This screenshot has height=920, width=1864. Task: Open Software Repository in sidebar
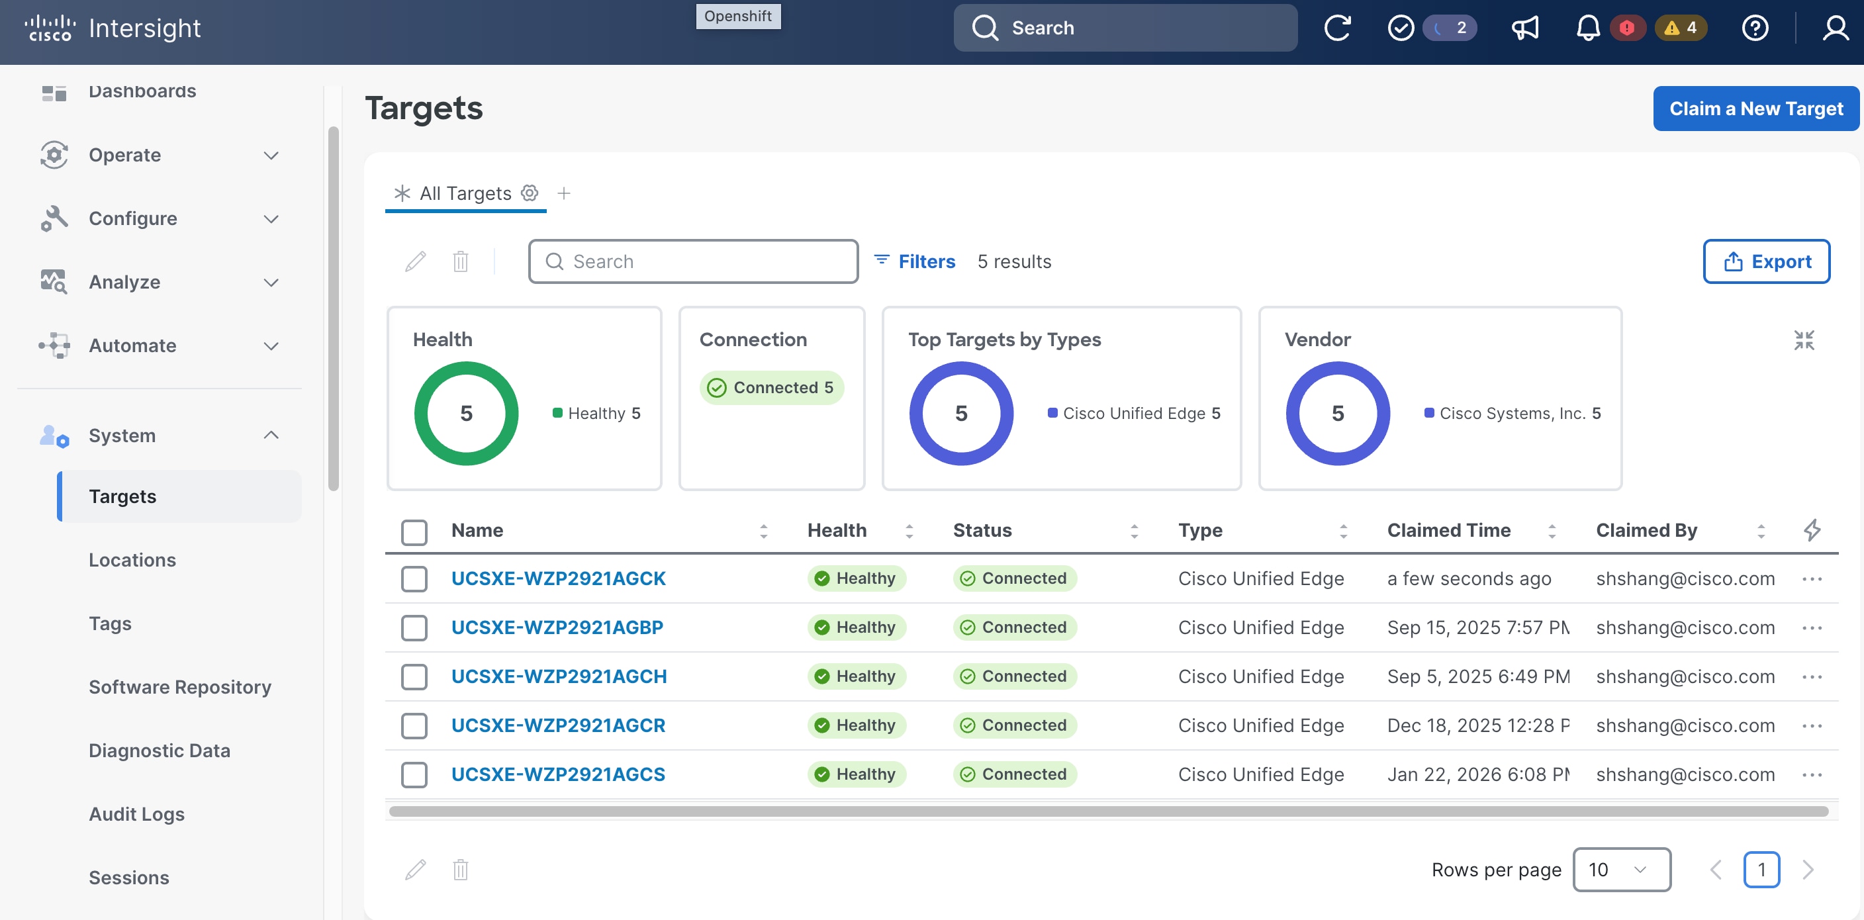click(179, 687)
